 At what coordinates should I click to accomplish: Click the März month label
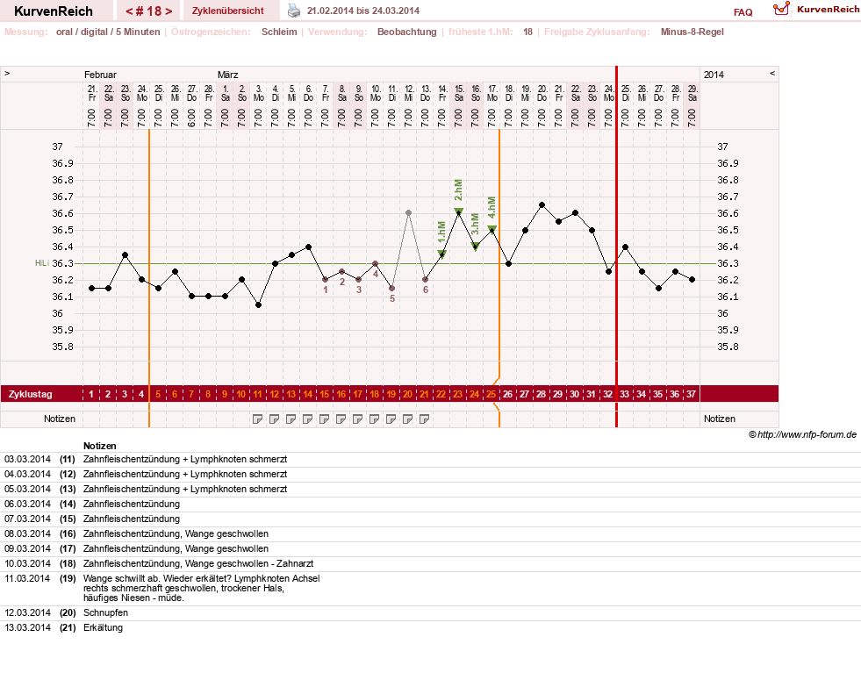227,75
